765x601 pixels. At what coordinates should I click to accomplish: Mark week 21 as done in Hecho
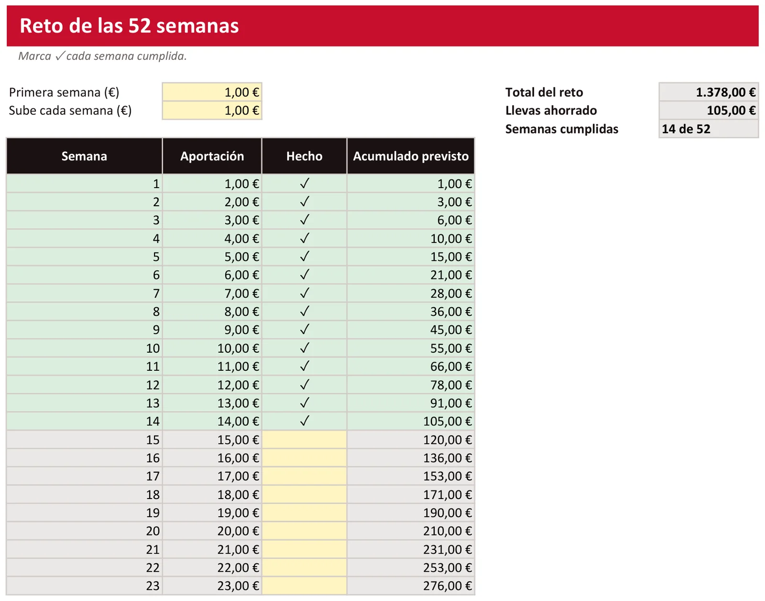305,549
